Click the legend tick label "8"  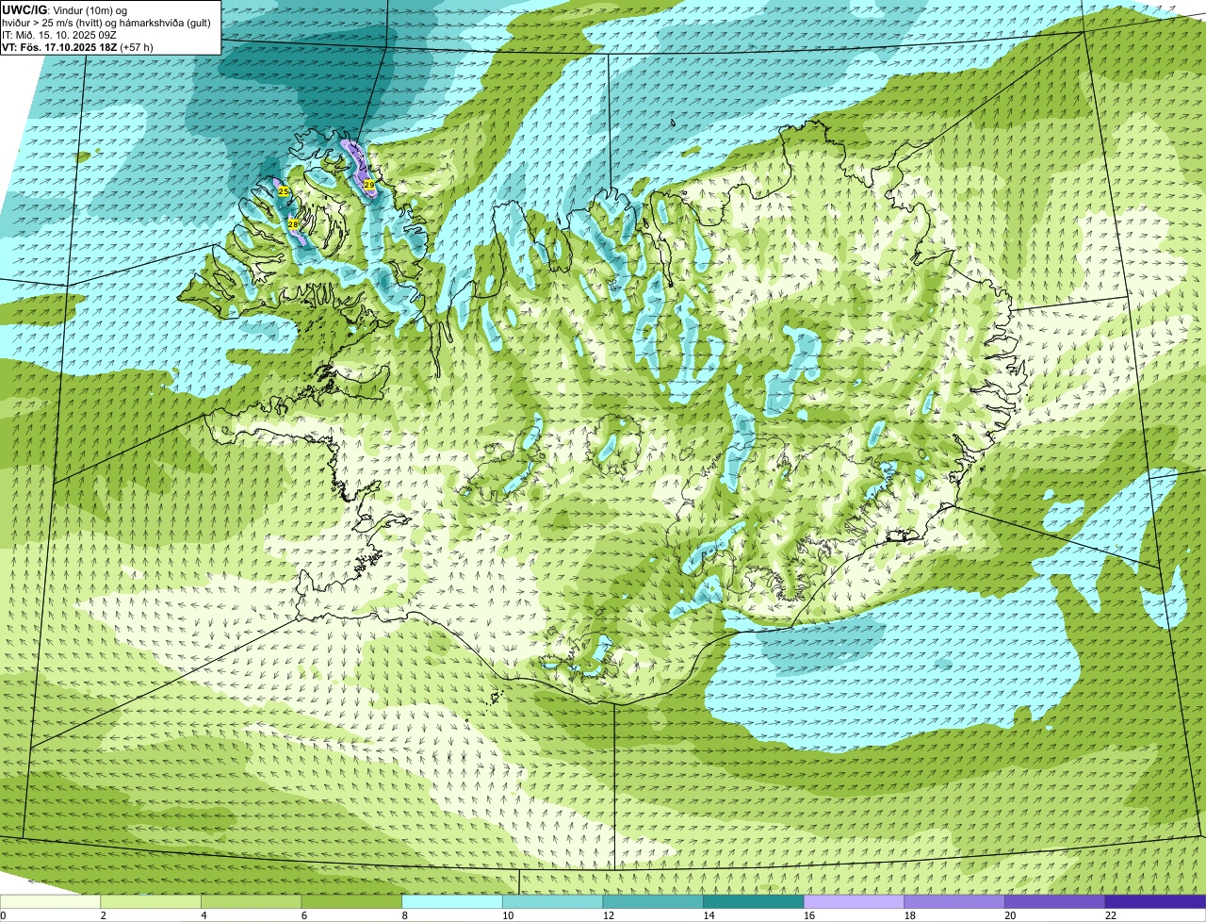404,915
